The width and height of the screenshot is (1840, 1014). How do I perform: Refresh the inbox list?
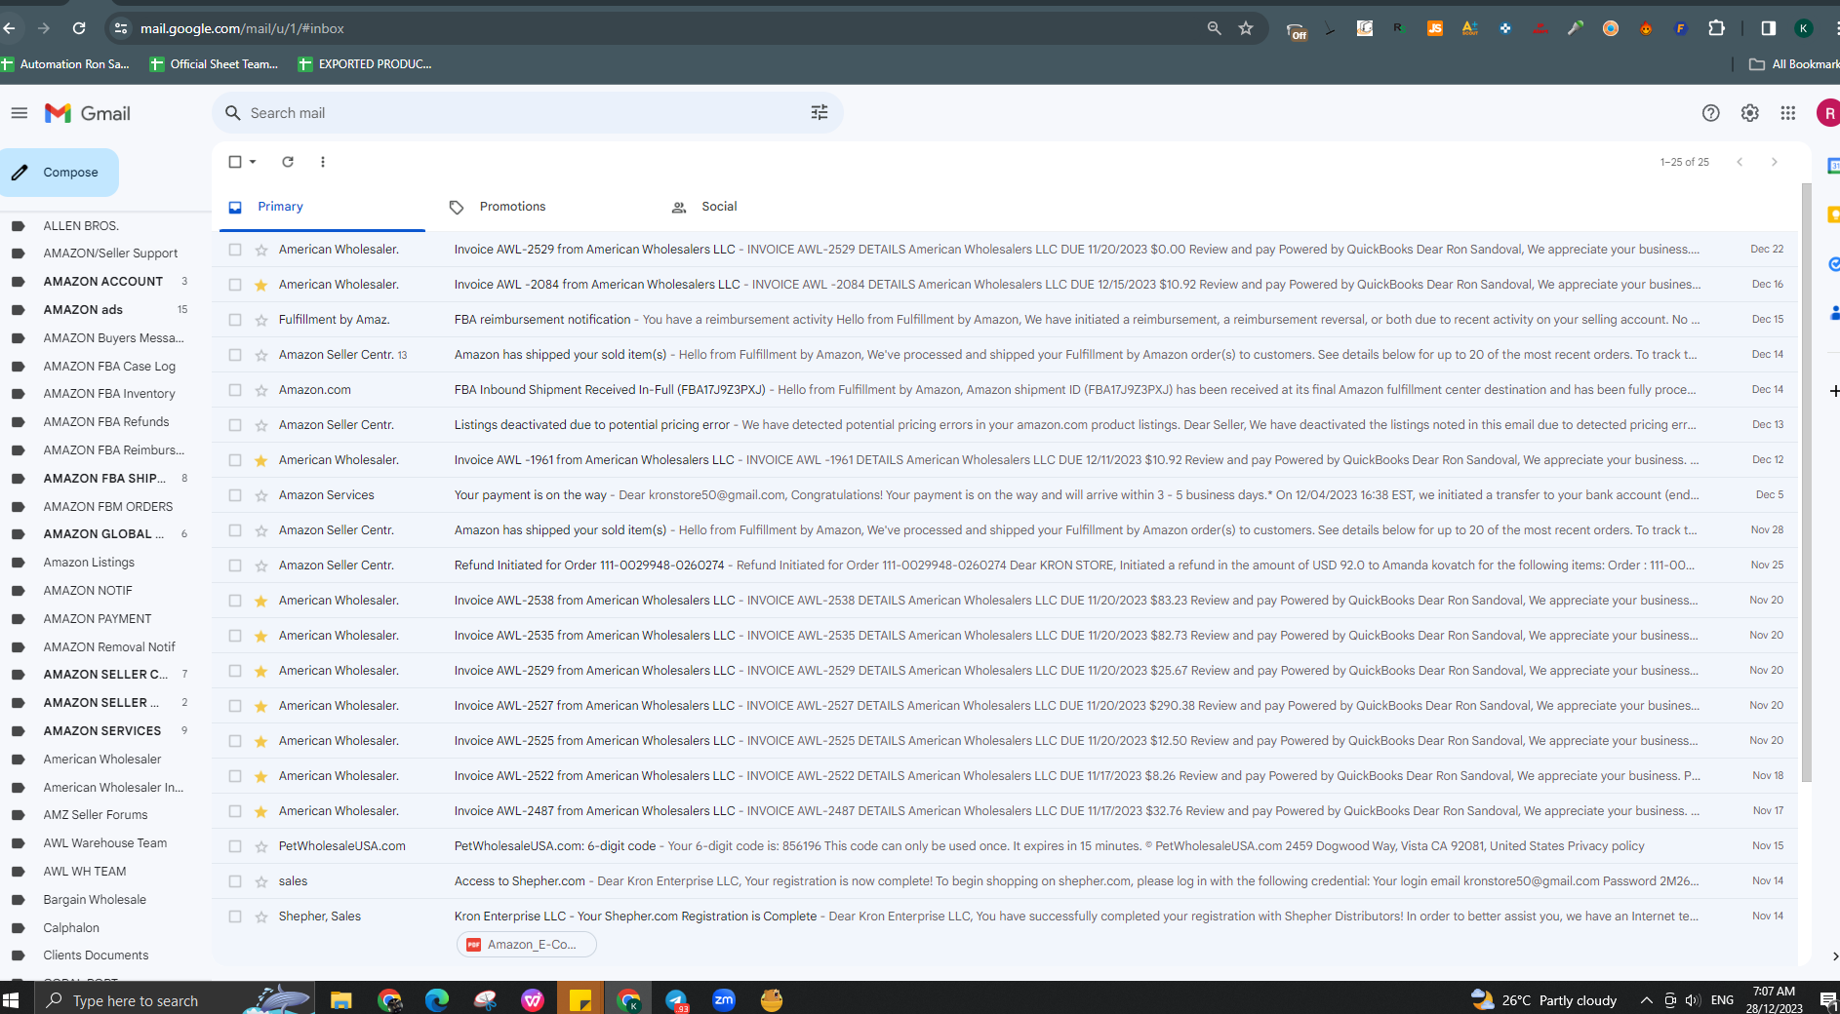pos(288,162)
